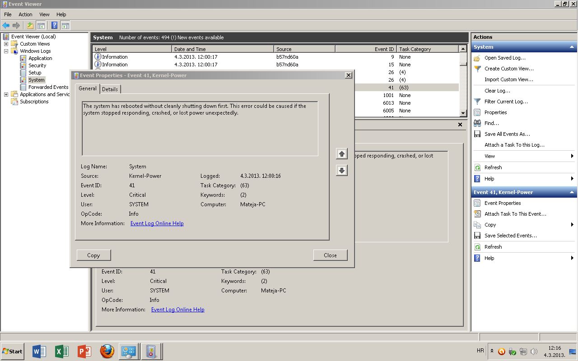Click the Back arrow in the toolbar
This screenshot has width=578, height=361.
(6, 26)
